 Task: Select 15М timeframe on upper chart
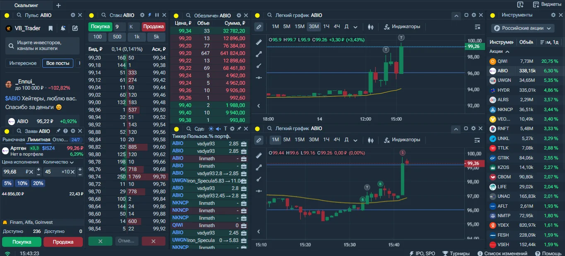tap(299, 26)
